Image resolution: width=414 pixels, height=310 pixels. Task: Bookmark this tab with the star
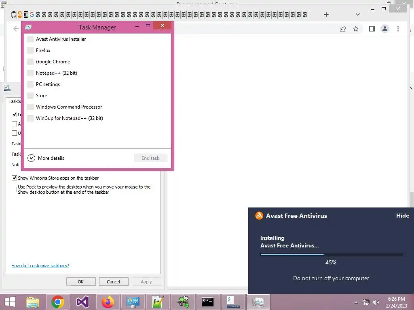pos(356,29)
